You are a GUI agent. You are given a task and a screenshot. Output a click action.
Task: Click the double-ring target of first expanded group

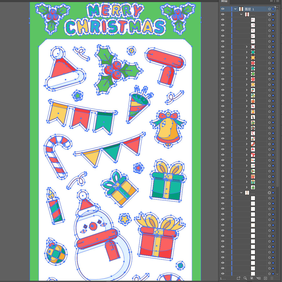(269, 14)
